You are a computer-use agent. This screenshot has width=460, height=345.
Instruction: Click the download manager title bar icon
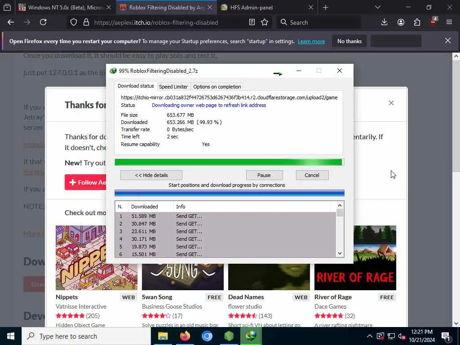point(113,71)
